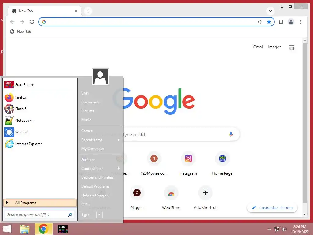Click the search magnifier in Start menu
Viewport: 313px width, 235px height.
[x=70, y=215]
